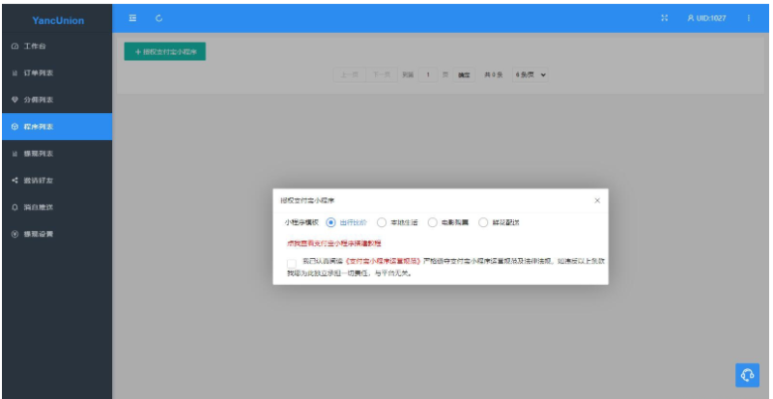Choose the 鲜花配送 template option
Screen dimensions: 773x399
click(x=482, y=222)
